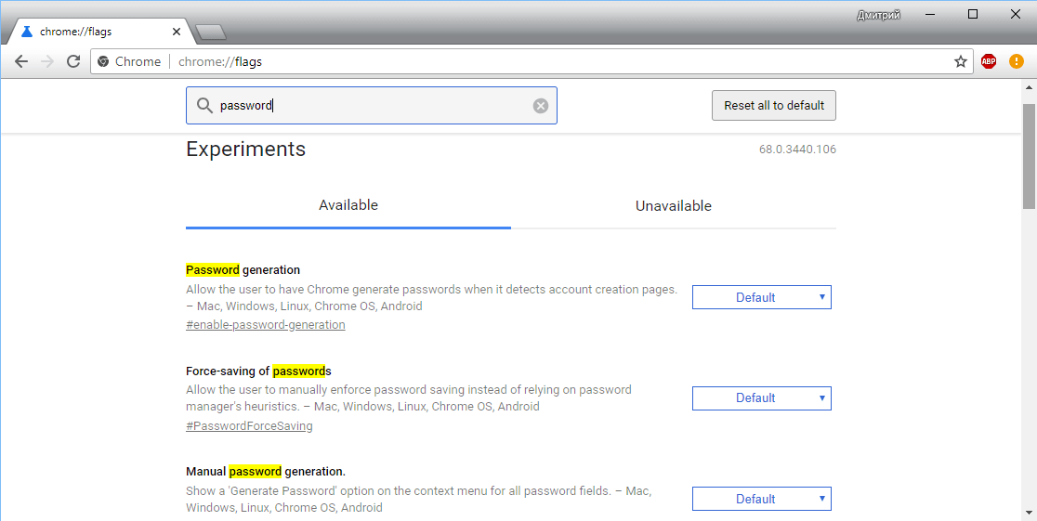Select the Available tab
1037x521 pixels.
348,205
